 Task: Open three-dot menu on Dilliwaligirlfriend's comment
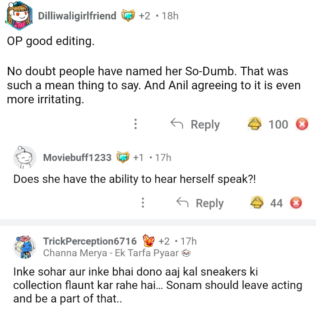(135, 124)
